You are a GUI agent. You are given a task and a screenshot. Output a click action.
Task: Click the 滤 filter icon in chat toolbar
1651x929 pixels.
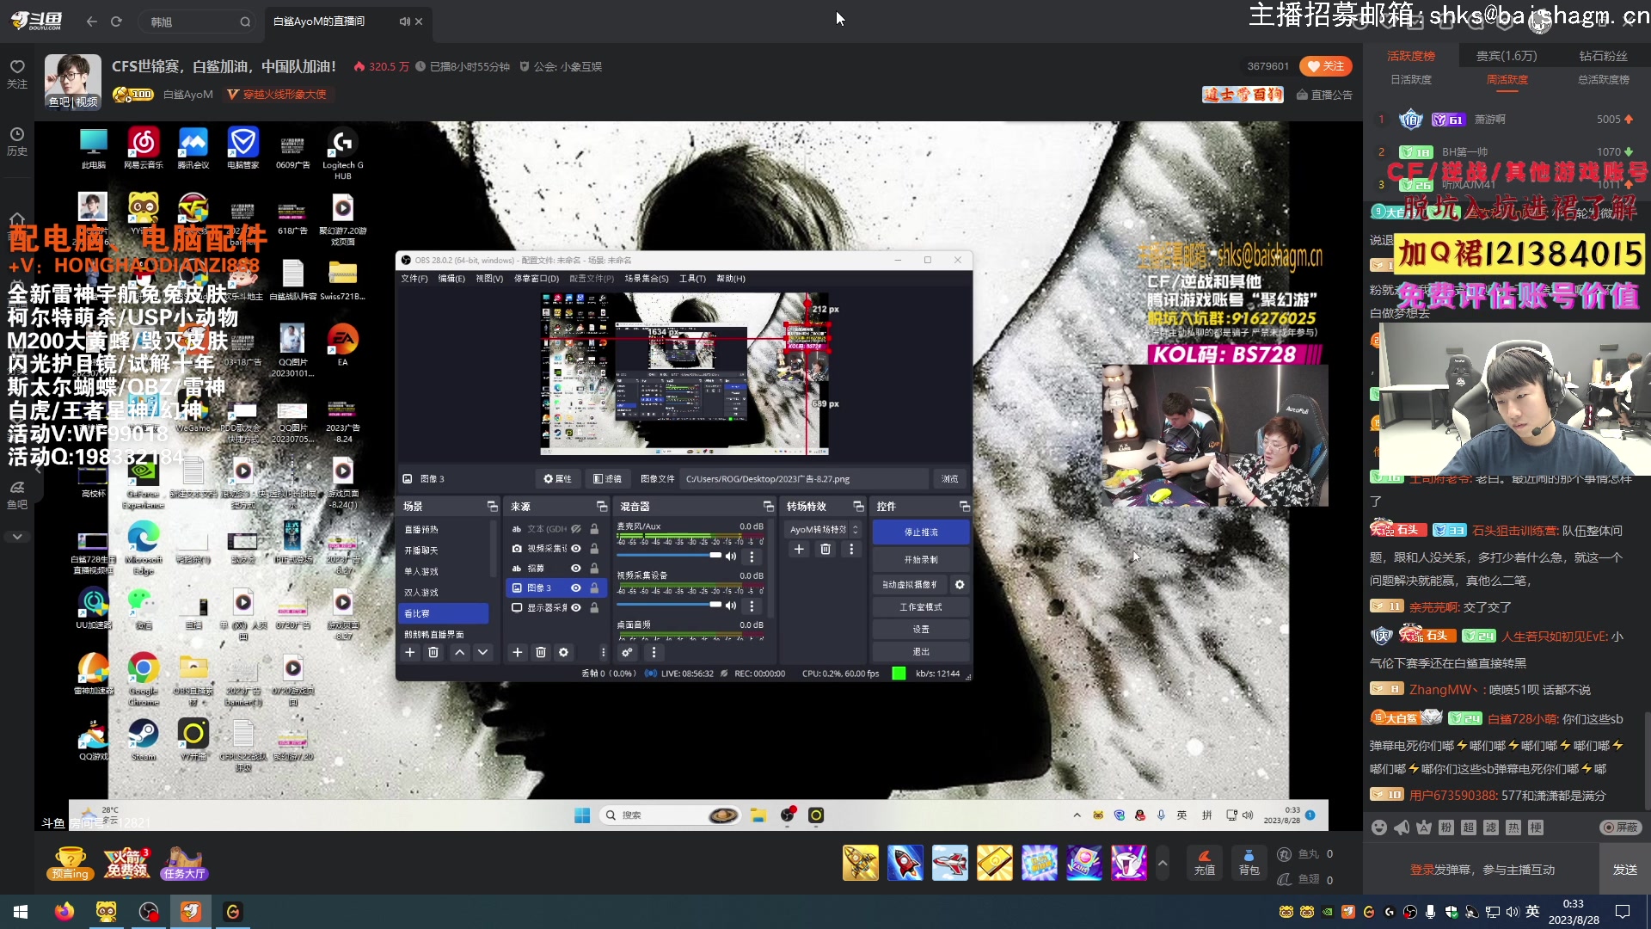(x=1491, y=827)
